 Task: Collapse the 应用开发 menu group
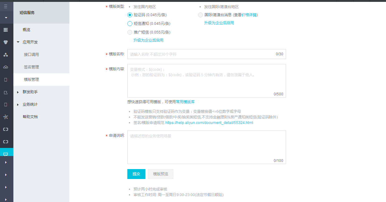click(18, 42)
